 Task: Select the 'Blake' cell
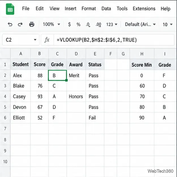click(x=21, y=86)
